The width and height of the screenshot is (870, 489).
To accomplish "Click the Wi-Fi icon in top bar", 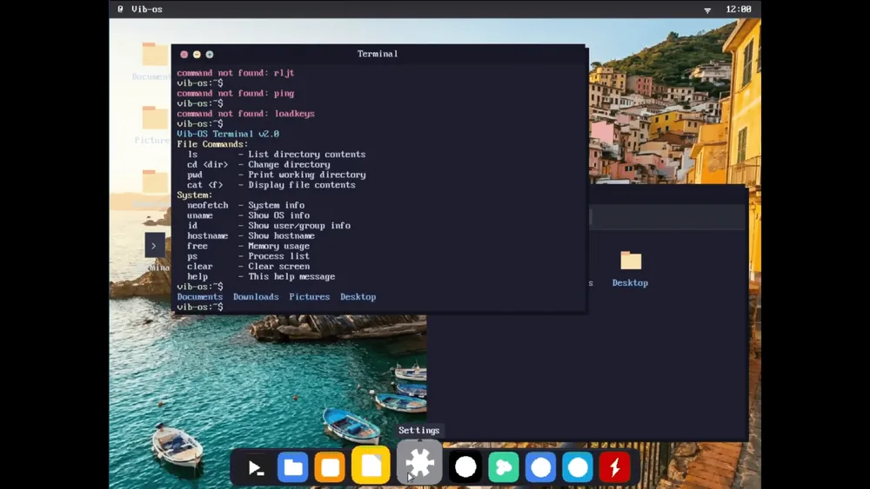I will point(707,10).
